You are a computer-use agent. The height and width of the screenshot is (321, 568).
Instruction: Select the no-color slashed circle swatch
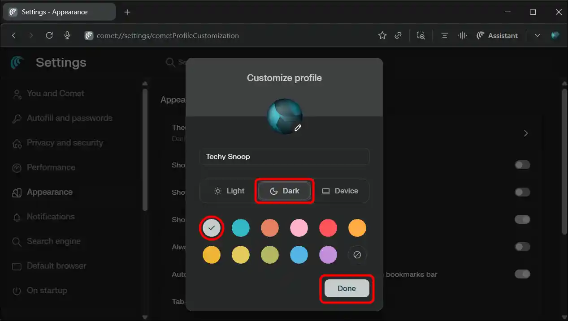[x=357, y=255]
